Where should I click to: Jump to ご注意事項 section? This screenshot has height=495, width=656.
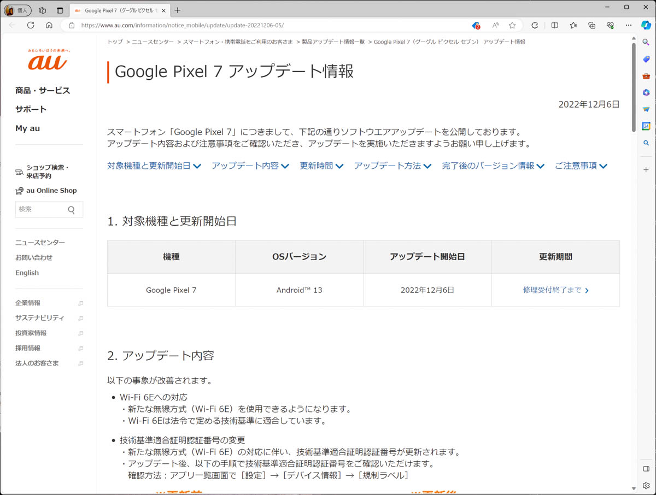(581, 166)
